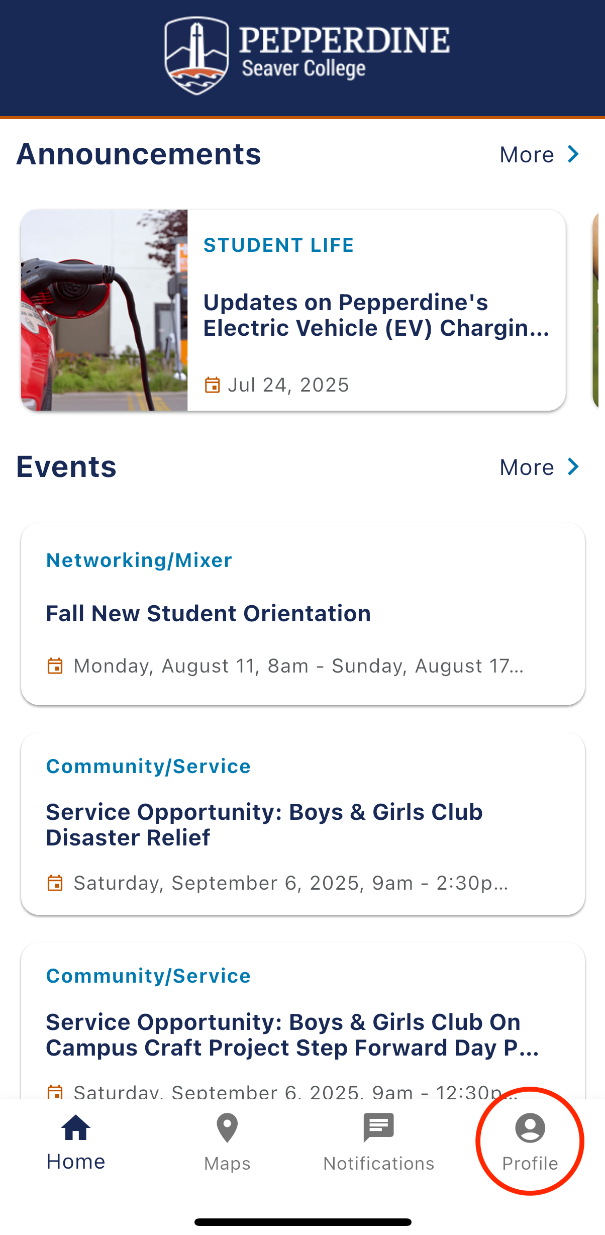The image size is (605, 1235).
Task: Tap the Maps pin icon
Action: pyautogui.click(x=227, y=1128)
